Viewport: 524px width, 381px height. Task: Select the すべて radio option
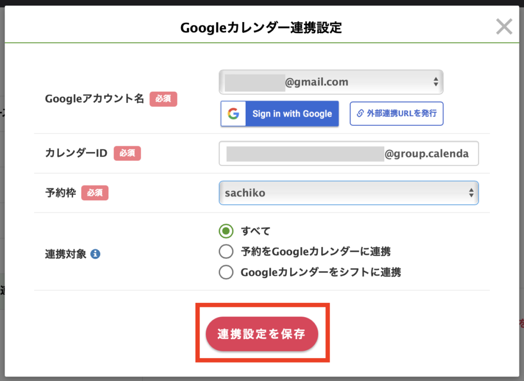point(226,231)
